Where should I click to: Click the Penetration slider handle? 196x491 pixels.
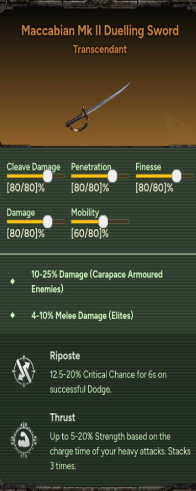[x=112, y=176]
